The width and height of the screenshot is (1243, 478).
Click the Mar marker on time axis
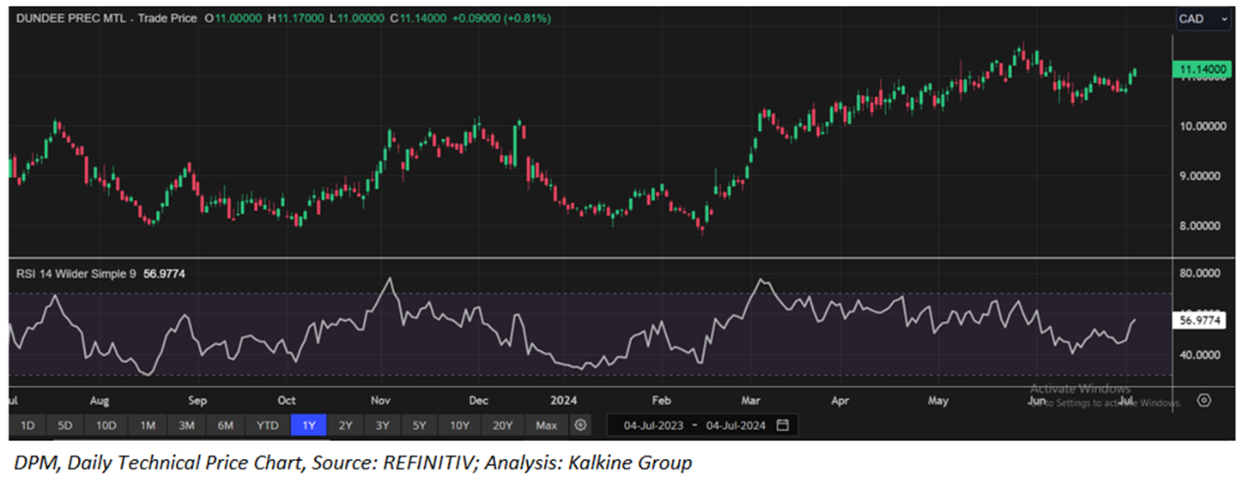click(750, 401)
